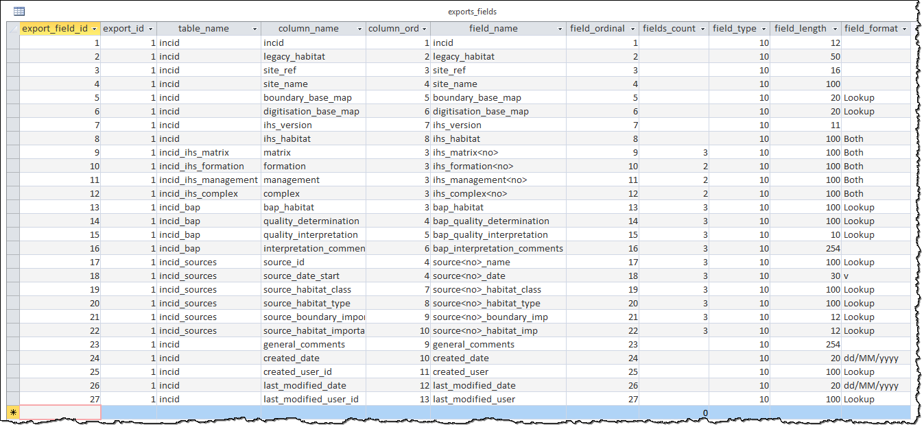
Task: Click the 'ihs_formation<no>' field_name cell
Action: coord(499,166)
